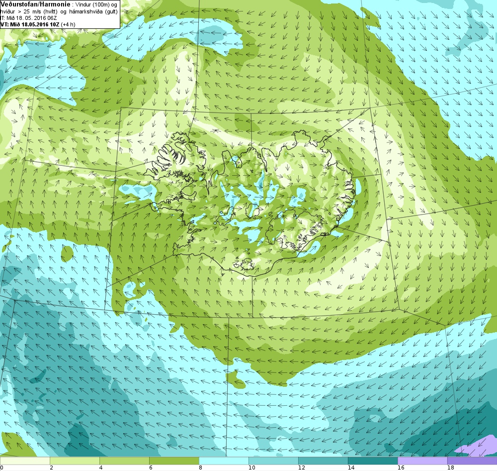This screenshot has height=471, width=497.
Task: Click the dark green 6–8 m/s legend swatch
Action: click(174, 461)
